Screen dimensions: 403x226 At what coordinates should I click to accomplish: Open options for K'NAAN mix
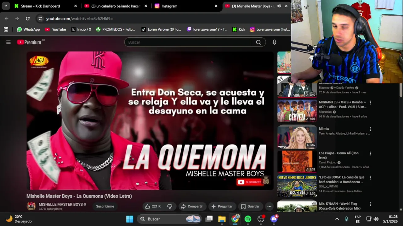coord(370,204)
